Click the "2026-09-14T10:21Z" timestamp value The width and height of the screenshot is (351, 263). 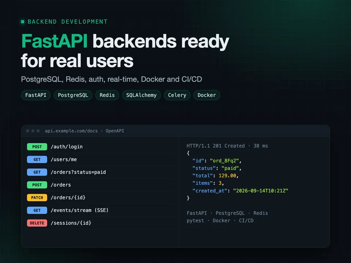tap(261, 191)
